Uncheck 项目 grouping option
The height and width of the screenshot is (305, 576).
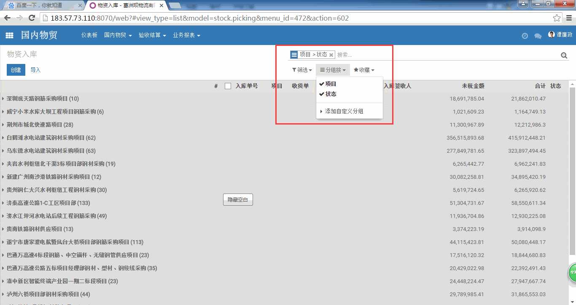(x=331, y=84)
